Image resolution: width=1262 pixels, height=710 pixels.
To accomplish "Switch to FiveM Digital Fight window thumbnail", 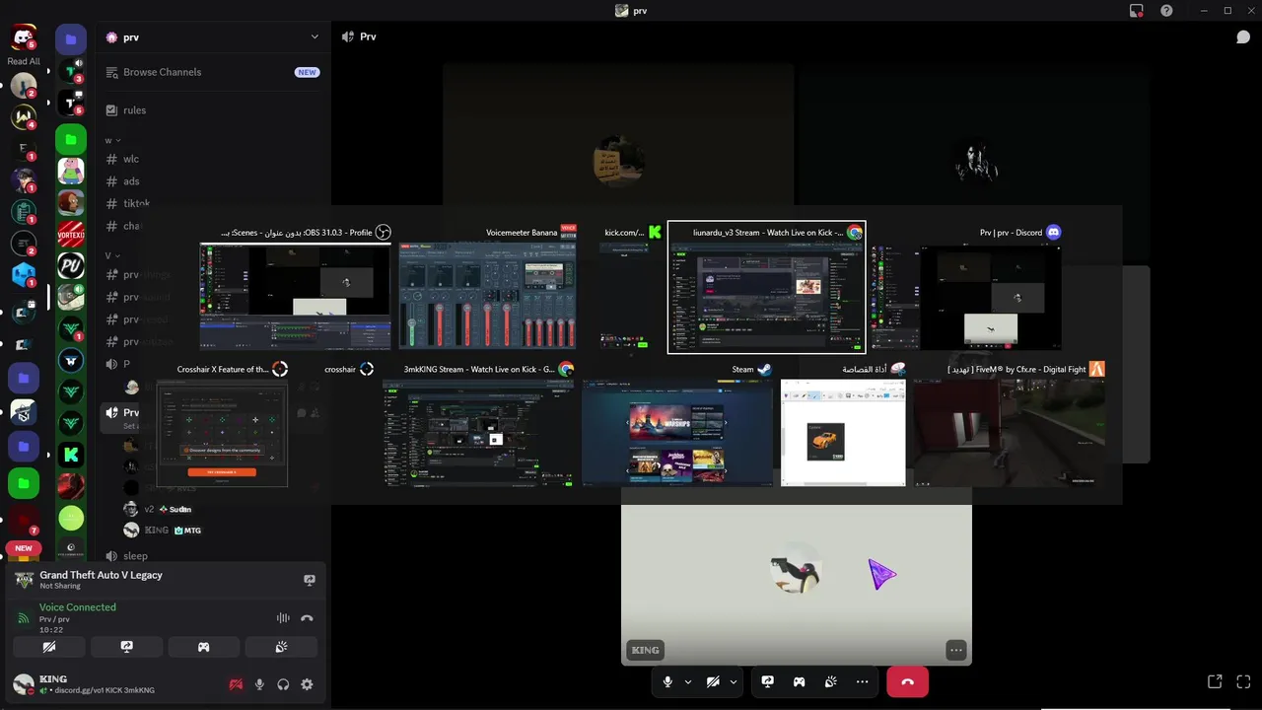I will [x=1009, y=432].
